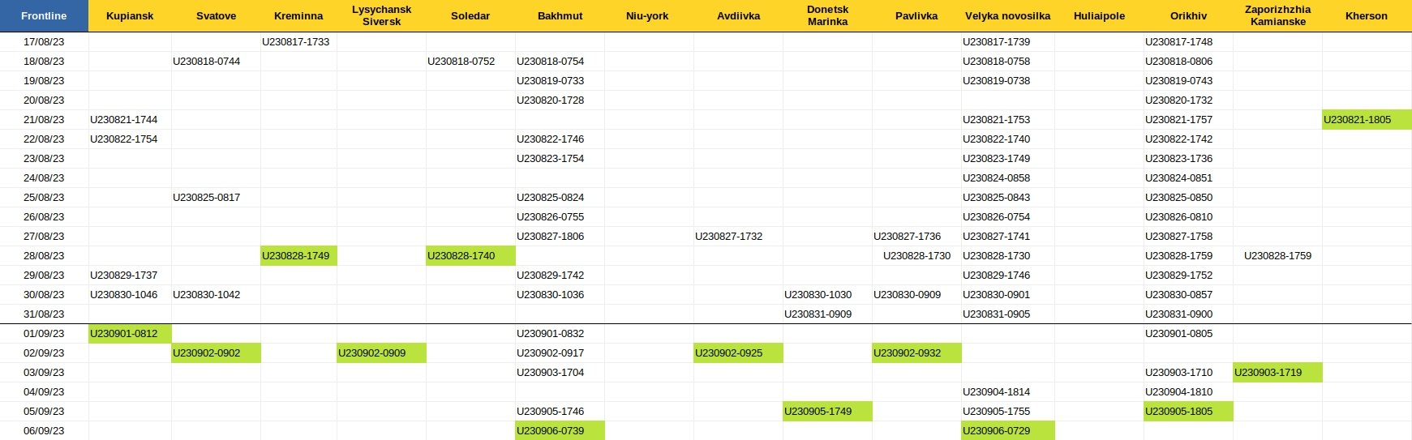The height and width of the screenshot is (440, 1412).
Task: Click green cell U230901-0812 under Kupiansk
Action: [x=130, y=334]
